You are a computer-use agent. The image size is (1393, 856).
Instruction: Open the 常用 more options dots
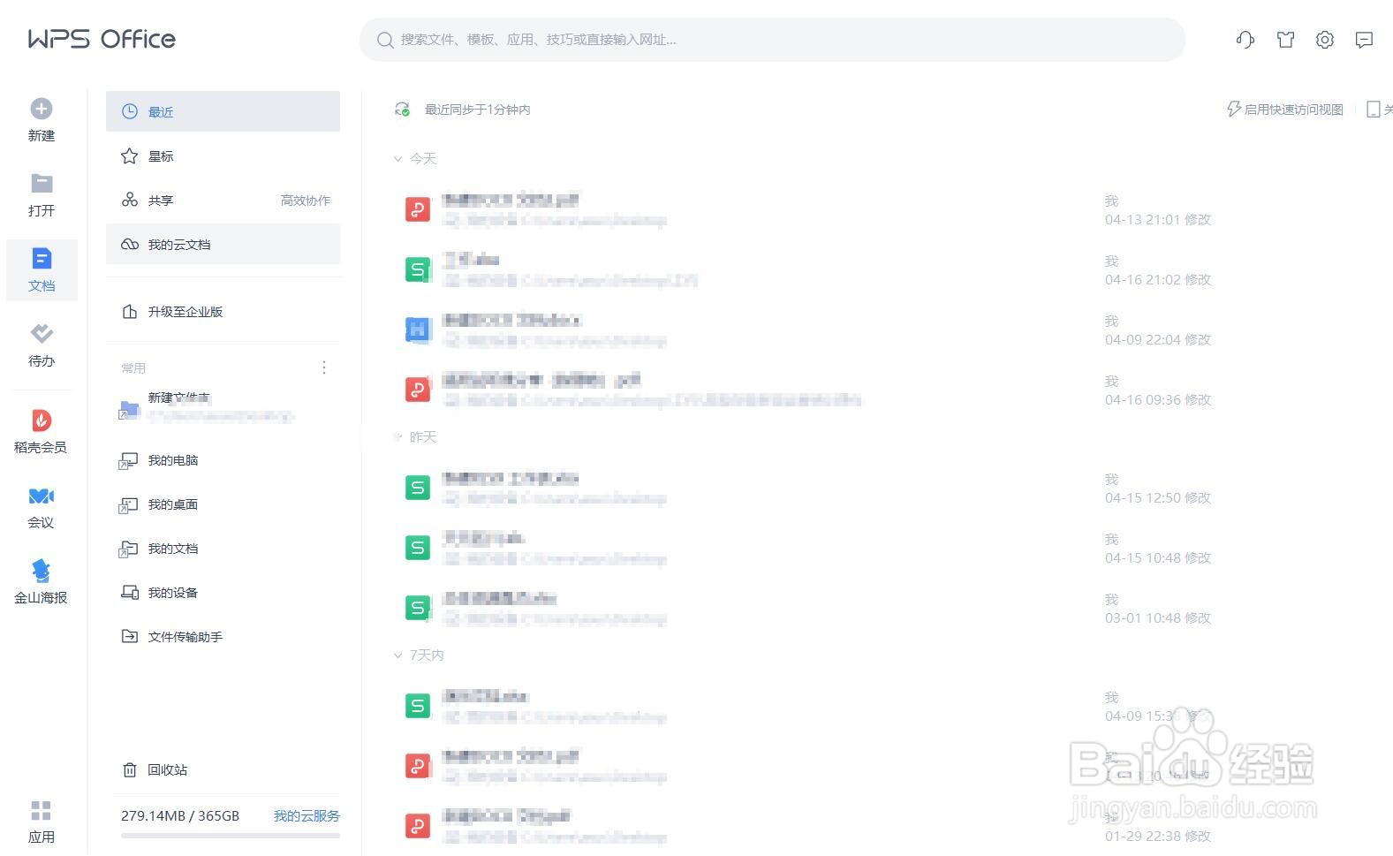pyautogui.click(x=324, y=367)
